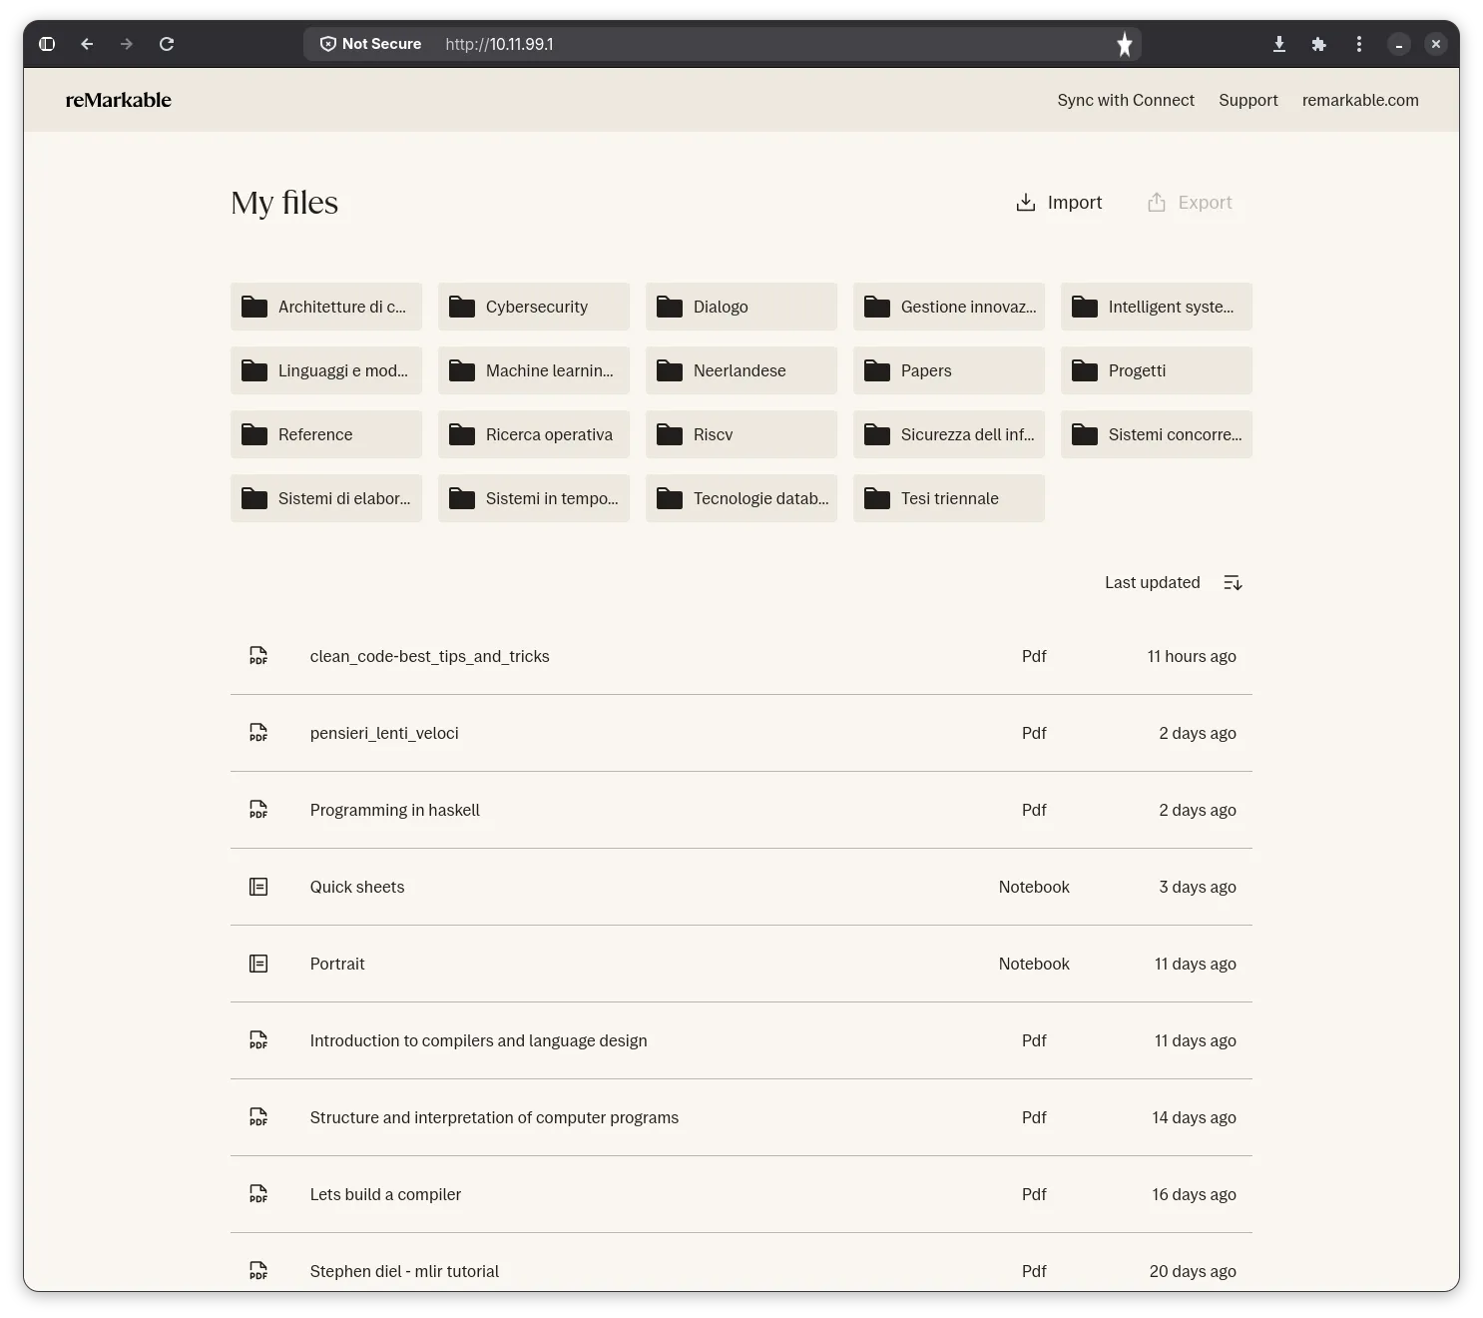Open the browser extensions puzzle icon

click(1319, 44)
